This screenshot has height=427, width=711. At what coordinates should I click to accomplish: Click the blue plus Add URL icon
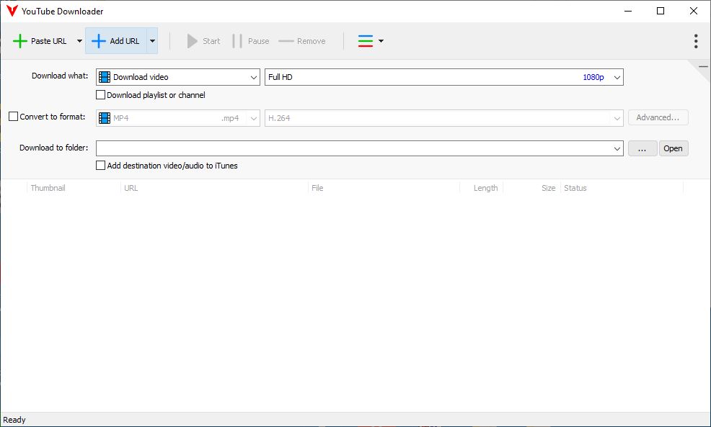(x=99, y=41)
